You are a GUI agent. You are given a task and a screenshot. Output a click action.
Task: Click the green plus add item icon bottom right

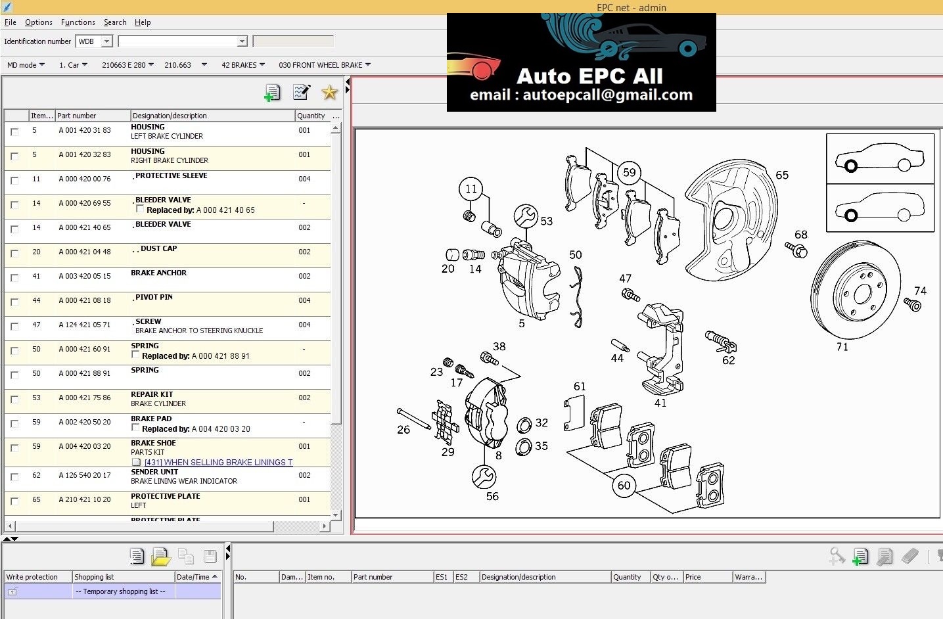pos(860,556)
